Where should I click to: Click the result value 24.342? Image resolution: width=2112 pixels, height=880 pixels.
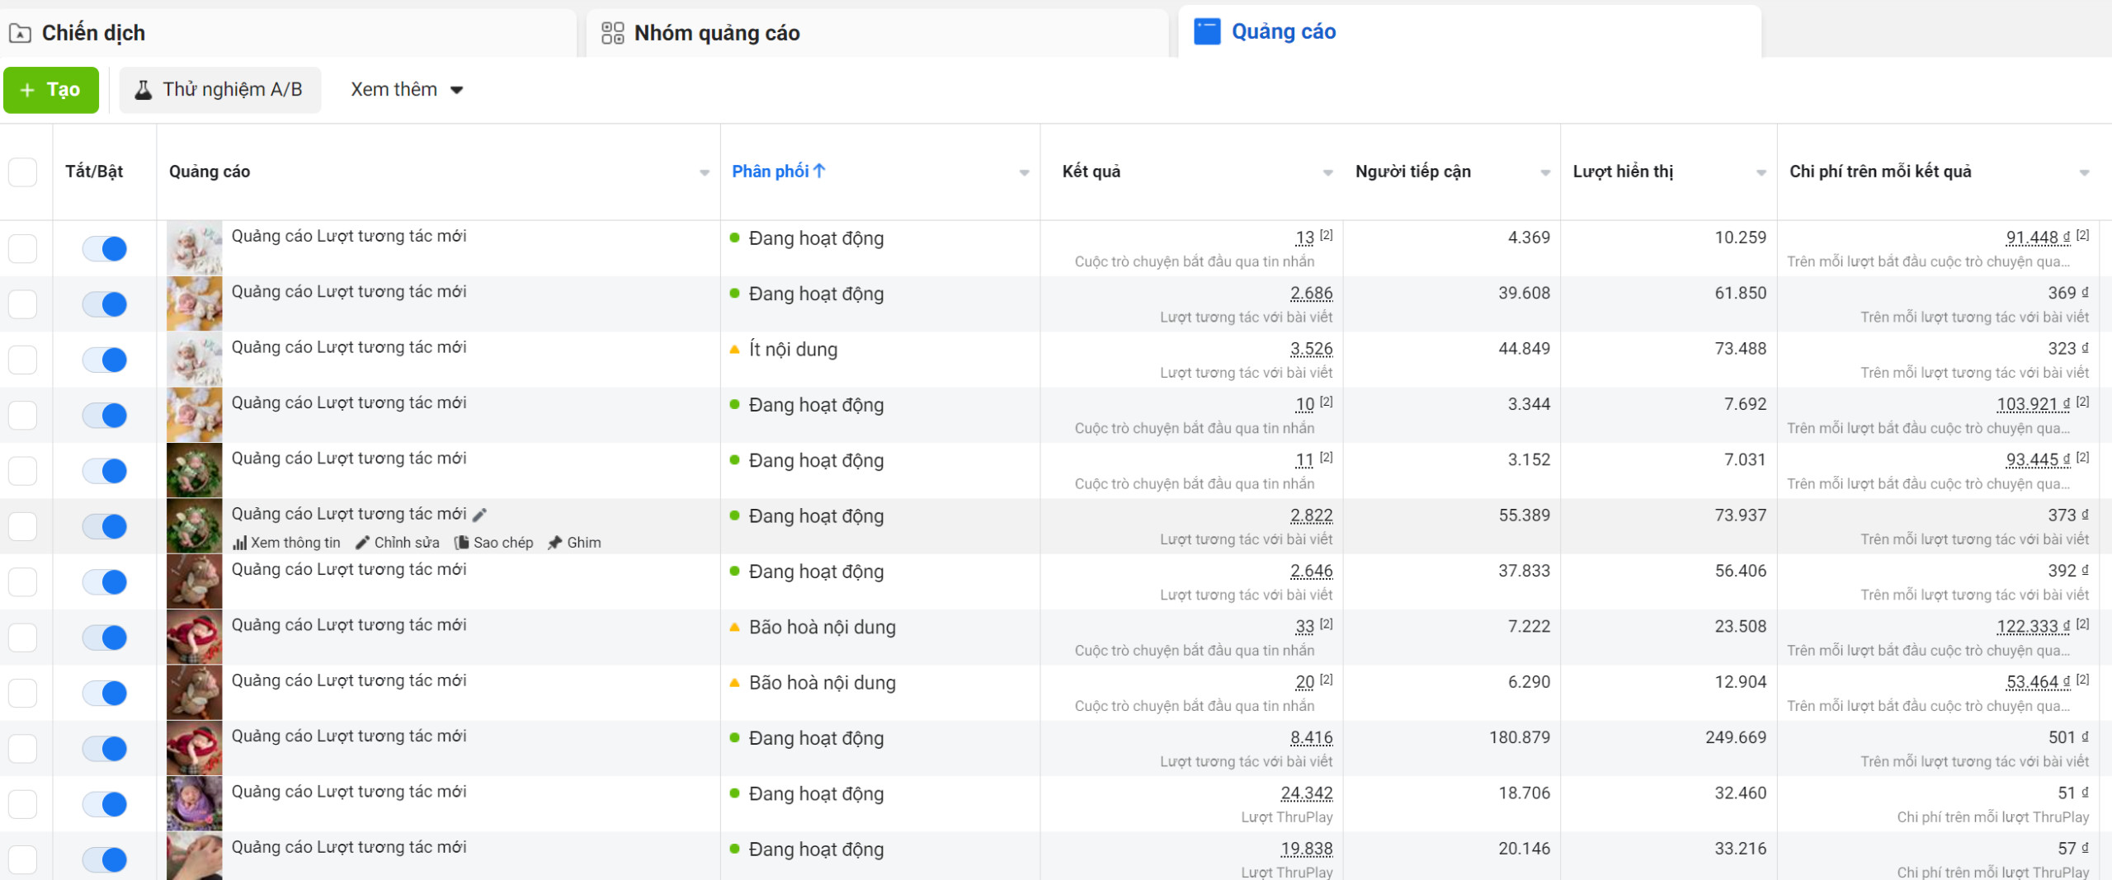(1306, 793)
